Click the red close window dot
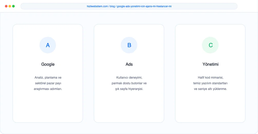This screenshot has height=134, width=258. pos(6,6)
